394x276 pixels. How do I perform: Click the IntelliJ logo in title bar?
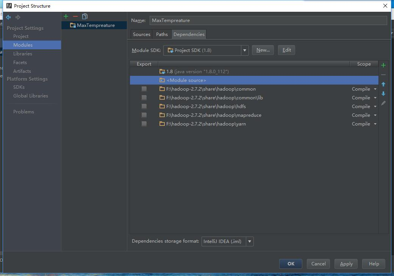pyautogui.click(x=9, y=6)
